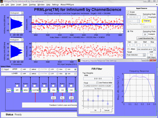Viewport: 158px width, 118px height.
Task: Cancel the FIR Filter settings dialog
Action: click(107, 110)
